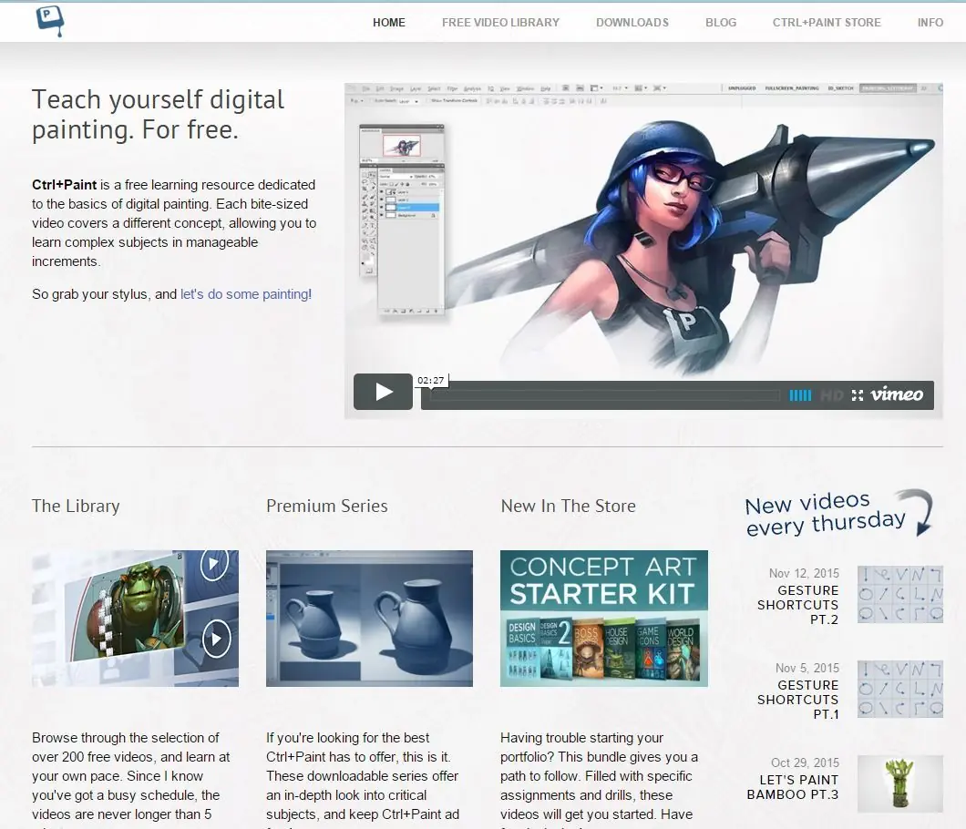Open the FREE VIDEO LIBRARY menu item
The height and width of the screenshot is (829, 966).
pos(500,23)
